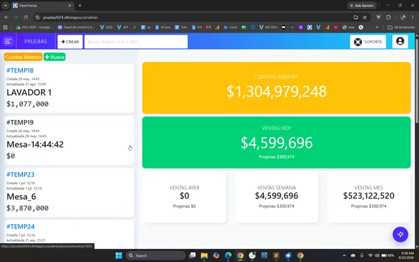Open the AI tuts bookmark
Screen dimensions: 419x262
163,28
